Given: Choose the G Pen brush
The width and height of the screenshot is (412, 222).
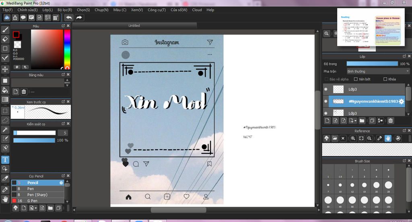Looking at the screenshot, I should click(32, 201).
